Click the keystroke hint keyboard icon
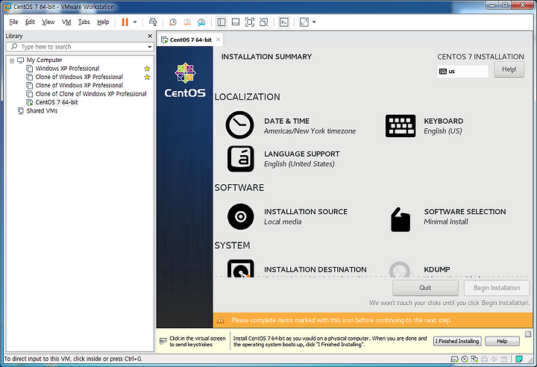This screenshot has height=367, width=537. point(163,342)
